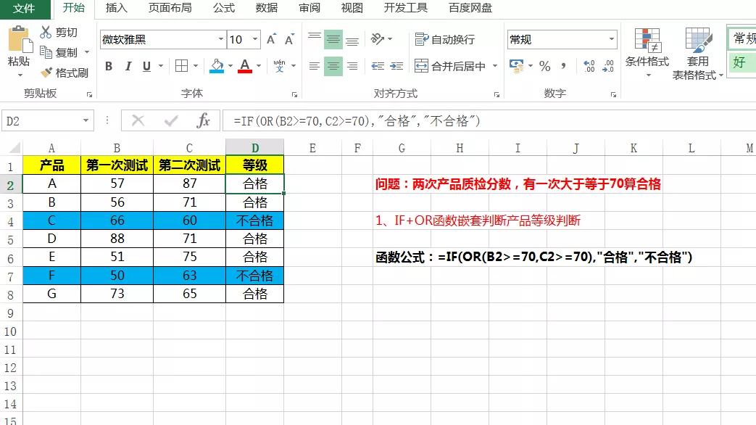Select column D header
Screen dimensions: 756x425
click(x=255, y=148)
